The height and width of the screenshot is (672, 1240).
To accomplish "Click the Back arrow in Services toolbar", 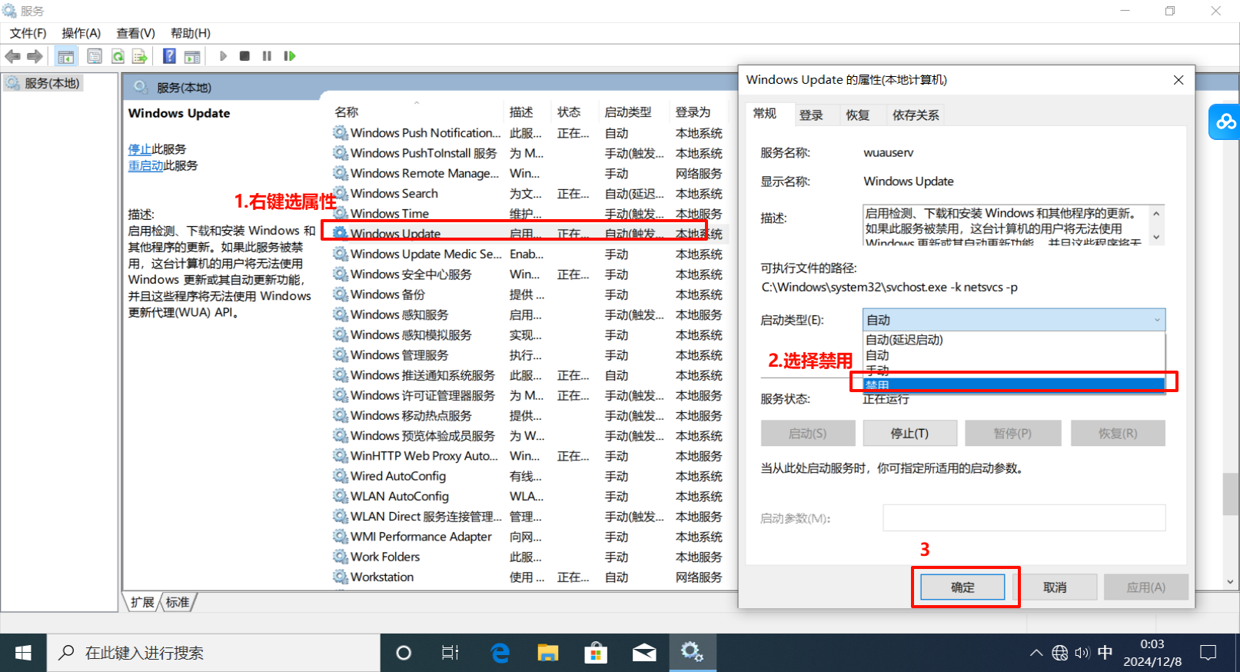I will [13, 56].
